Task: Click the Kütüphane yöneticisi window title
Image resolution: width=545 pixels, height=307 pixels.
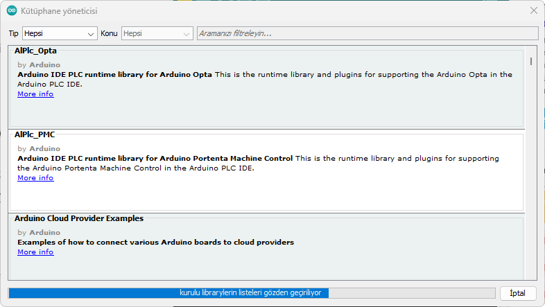Action: [59, 11]
